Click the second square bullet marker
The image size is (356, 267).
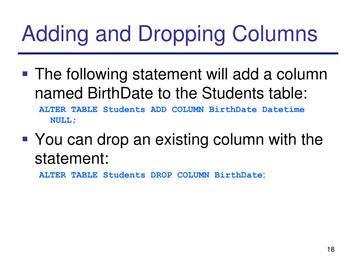click(25, 139)
